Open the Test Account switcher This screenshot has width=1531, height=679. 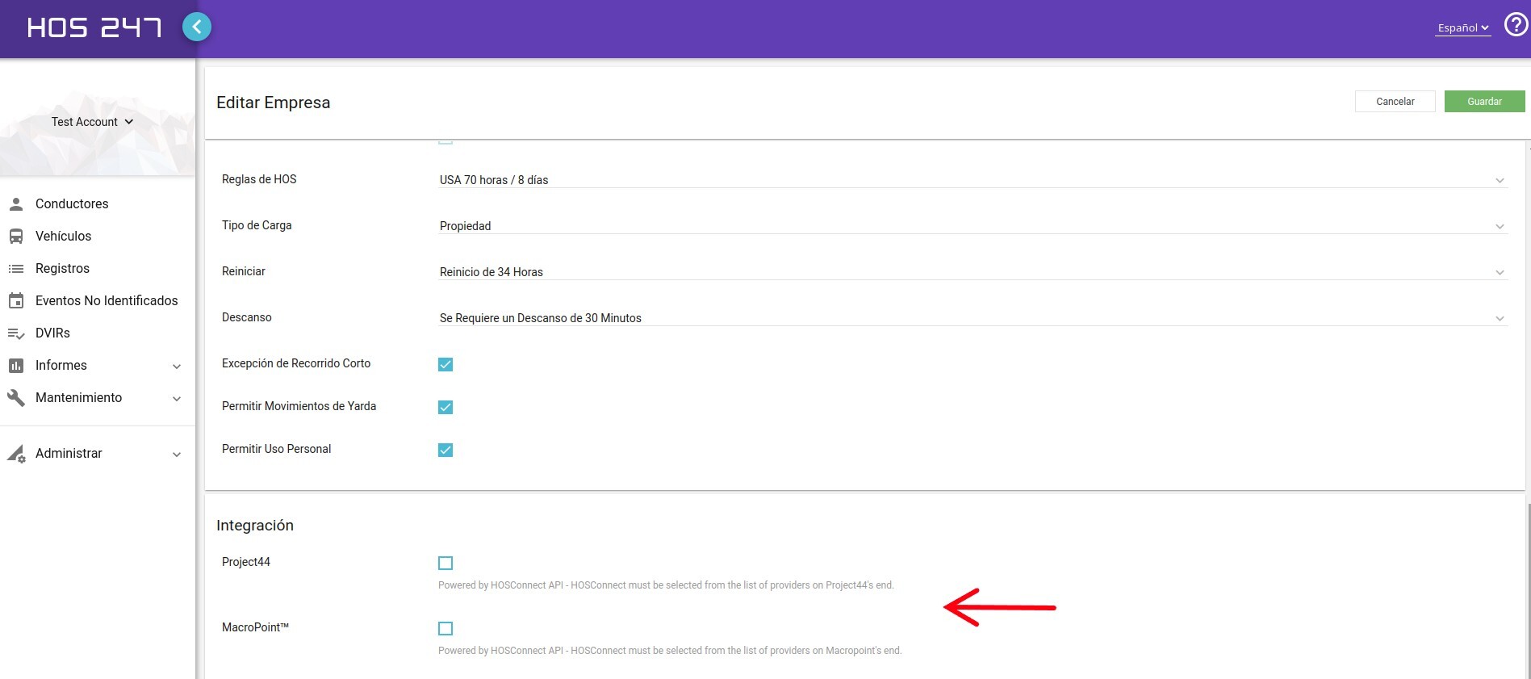[x=92, y=122]
